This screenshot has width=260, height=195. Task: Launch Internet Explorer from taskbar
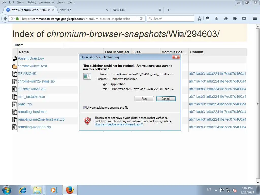coord(23,190)
